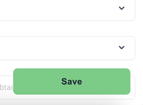Save the form with the Save button
143x105 pixels.
72,81
